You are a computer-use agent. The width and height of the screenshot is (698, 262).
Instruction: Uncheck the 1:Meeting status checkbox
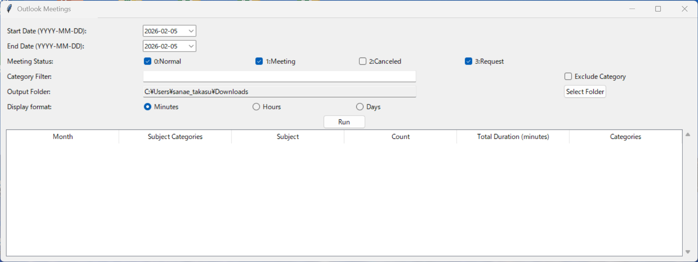click(x=259, y=61)
